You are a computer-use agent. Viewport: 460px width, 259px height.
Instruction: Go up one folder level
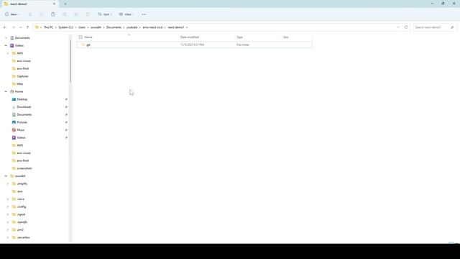pos(27,27)
